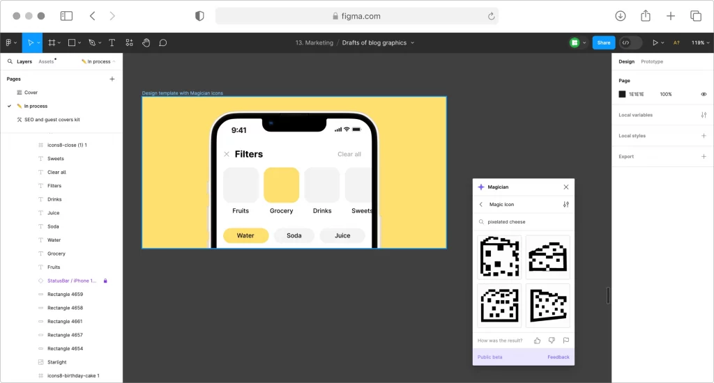Click the pixelated cheese prompt field
The image size is (714, 383).
pos(524,222)
